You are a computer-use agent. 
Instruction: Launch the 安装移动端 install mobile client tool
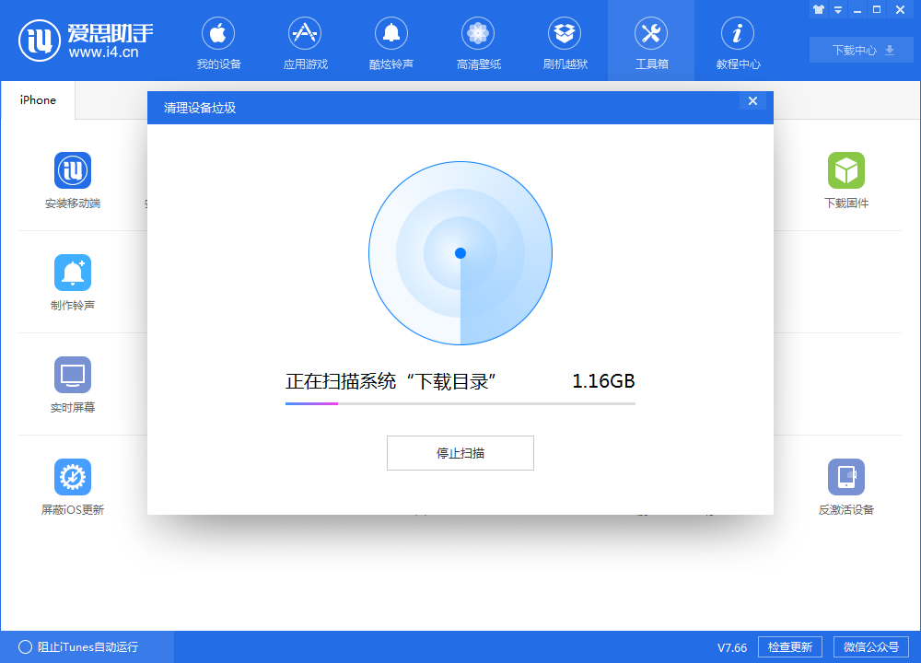pos(73,180)
